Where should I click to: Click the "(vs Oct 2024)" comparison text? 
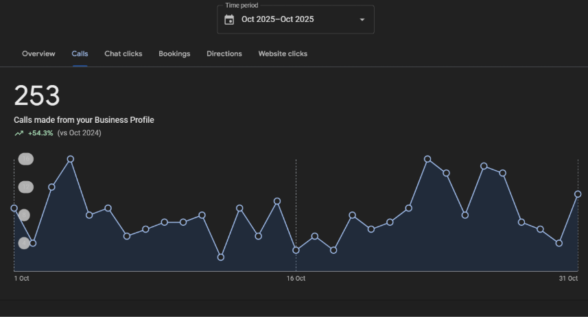[79, 133]
